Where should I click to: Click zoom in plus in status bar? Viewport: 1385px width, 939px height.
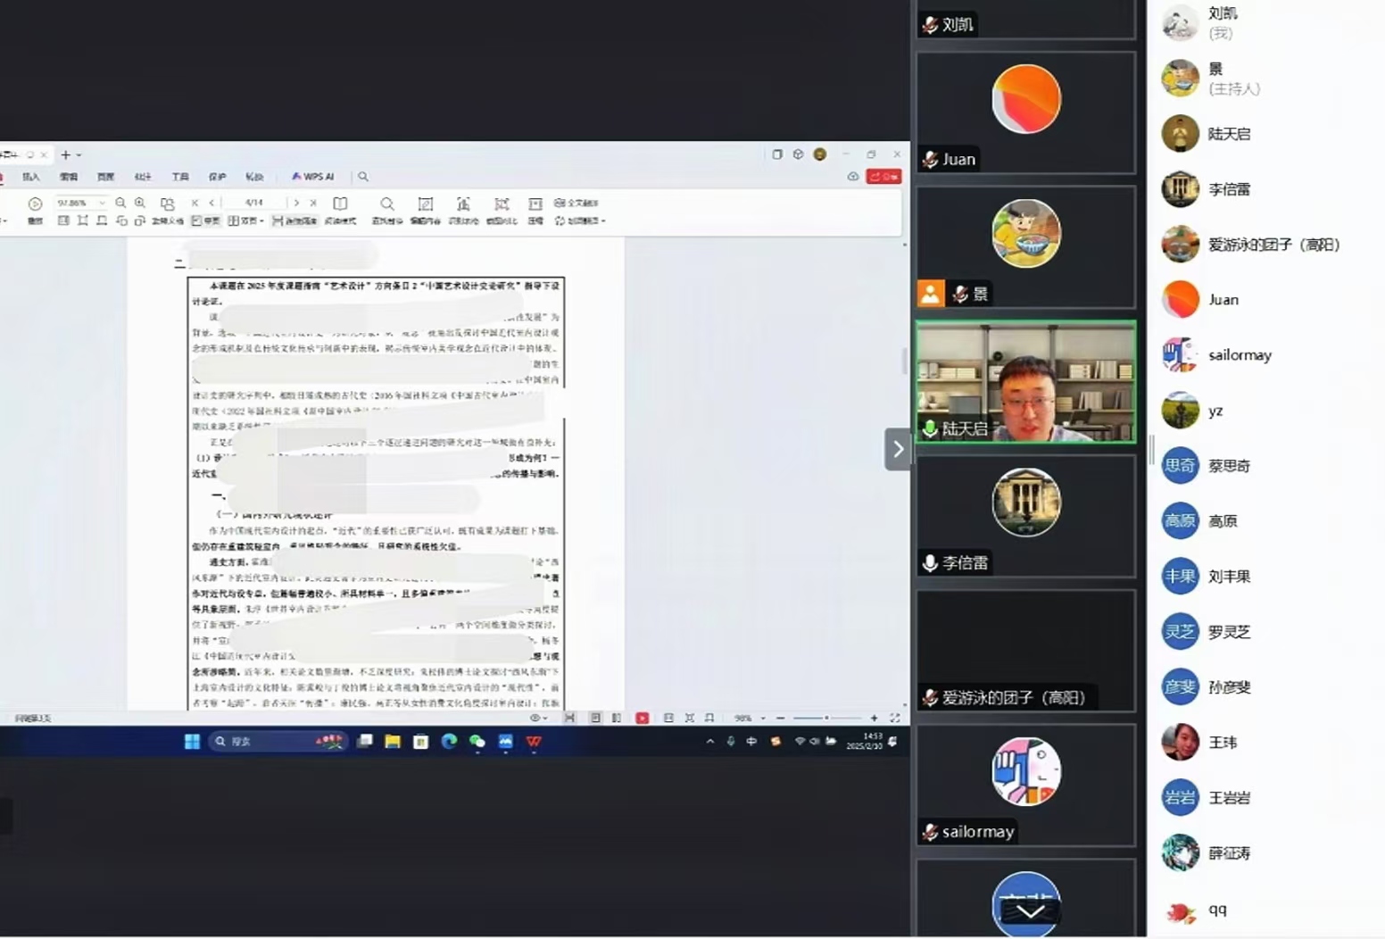tap(874, 718)
